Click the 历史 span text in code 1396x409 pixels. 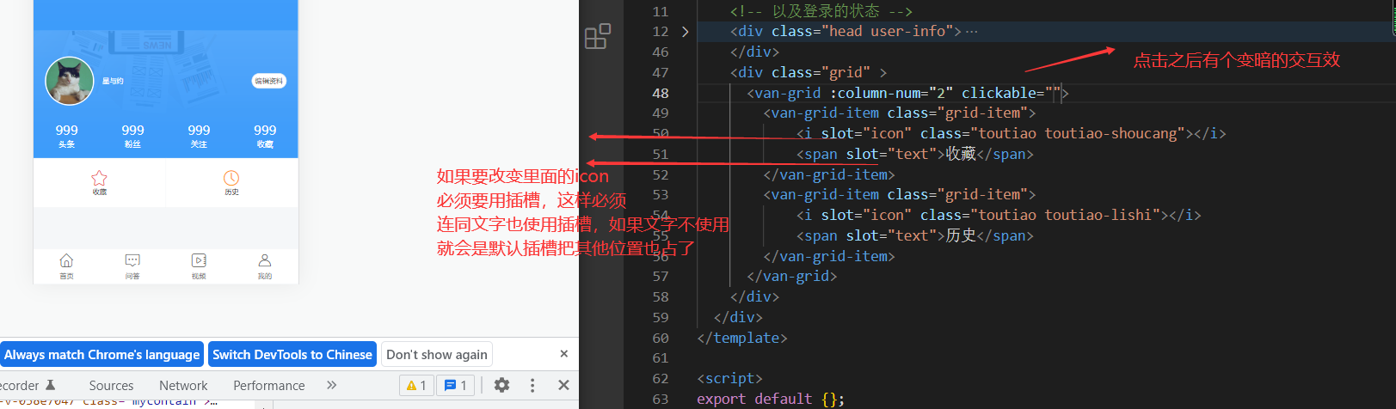pos(961,235)
